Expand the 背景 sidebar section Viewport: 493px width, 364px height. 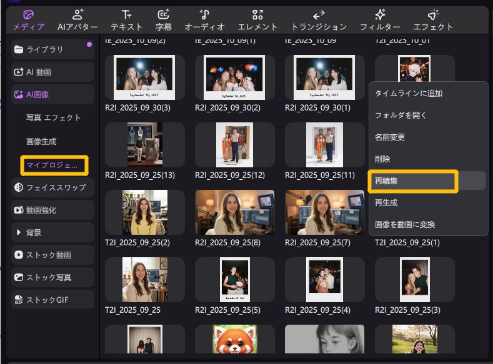pyautogui.click(x=52, y=232)
